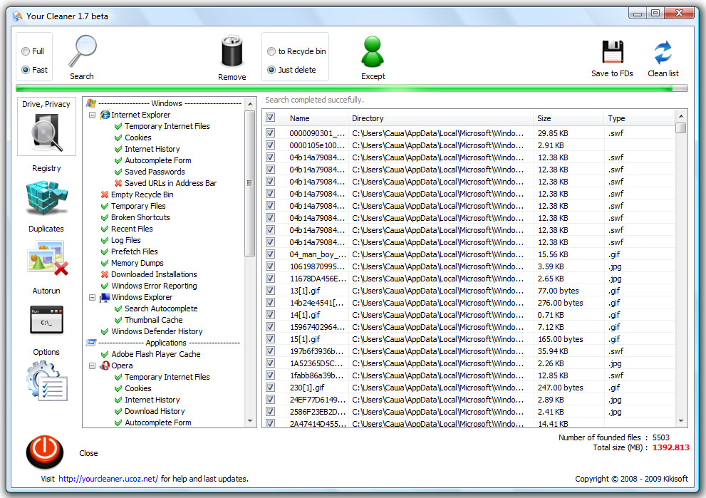Toggle the green check beside Temporary Files

point(105,206)
